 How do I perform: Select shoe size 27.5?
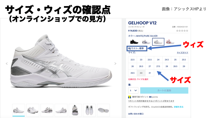point(158,66)
